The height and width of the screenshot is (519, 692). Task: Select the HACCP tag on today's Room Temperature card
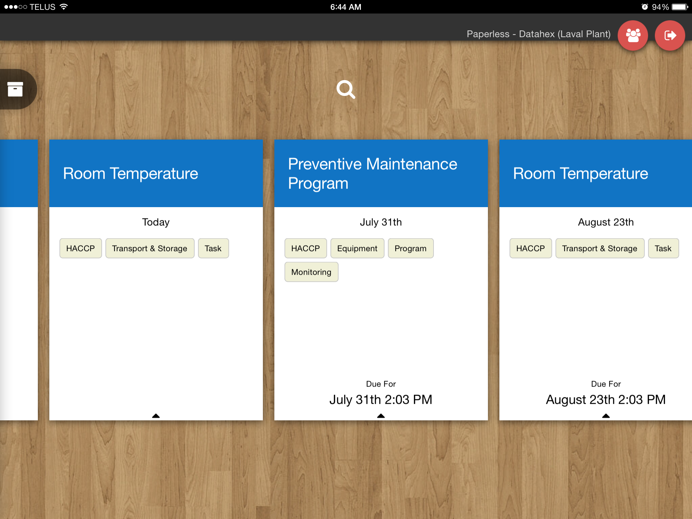tap(80, 248)
